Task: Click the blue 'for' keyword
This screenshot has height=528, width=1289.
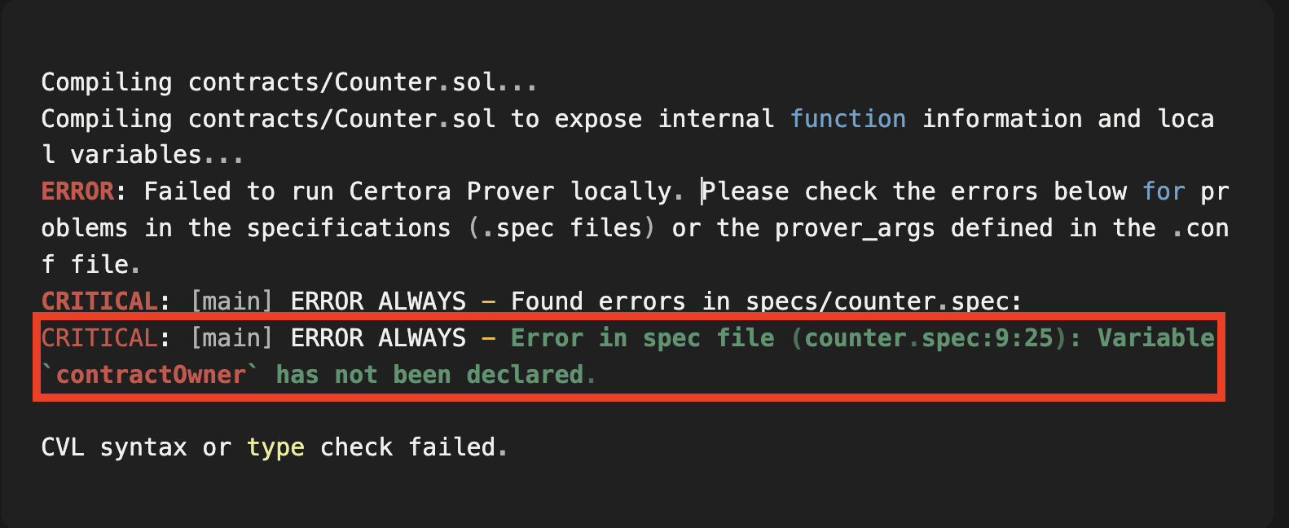Action: pos(1163,191)
